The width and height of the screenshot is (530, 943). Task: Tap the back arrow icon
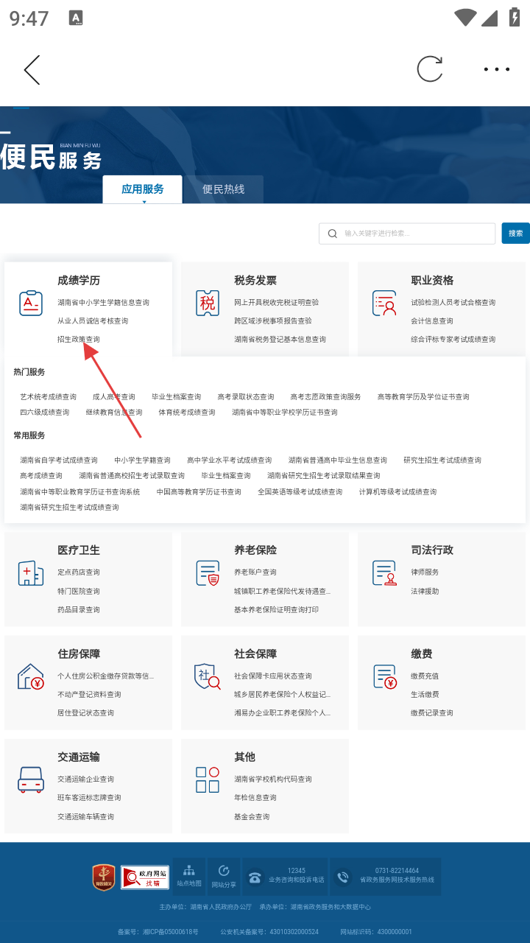32,70
